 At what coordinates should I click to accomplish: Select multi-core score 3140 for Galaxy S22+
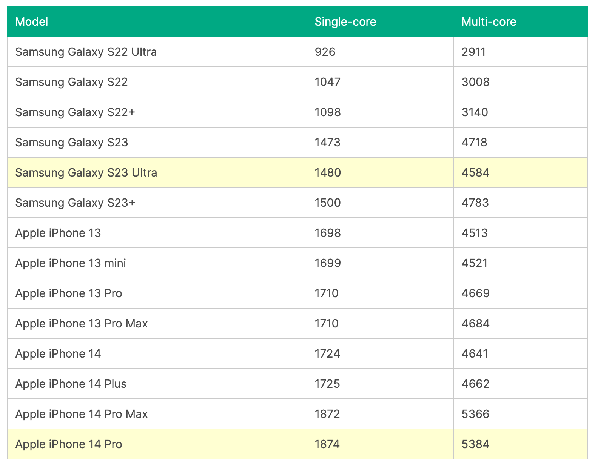coord(475,112)
